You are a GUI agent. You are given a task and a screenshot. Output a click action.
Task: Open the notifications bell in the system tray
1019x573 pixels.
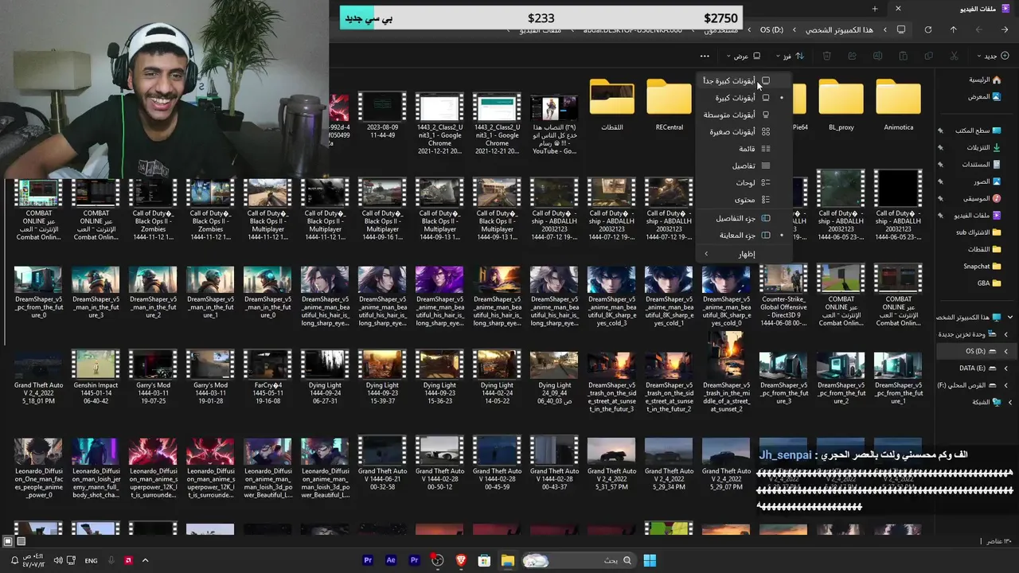(x=14, y=561)
